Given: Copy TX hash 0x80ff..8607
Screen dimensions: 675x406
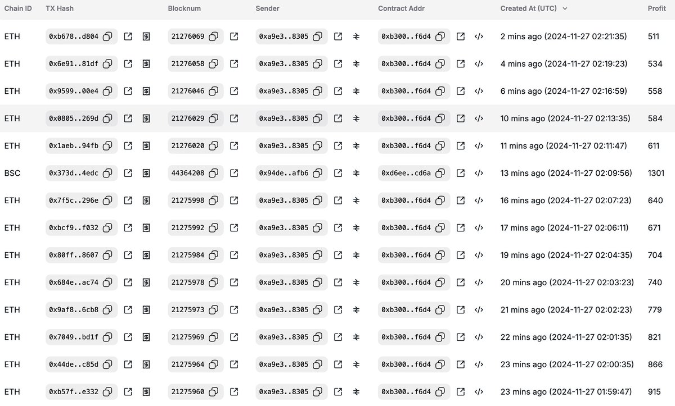Looking at the screenshot, I should point(107,255).
